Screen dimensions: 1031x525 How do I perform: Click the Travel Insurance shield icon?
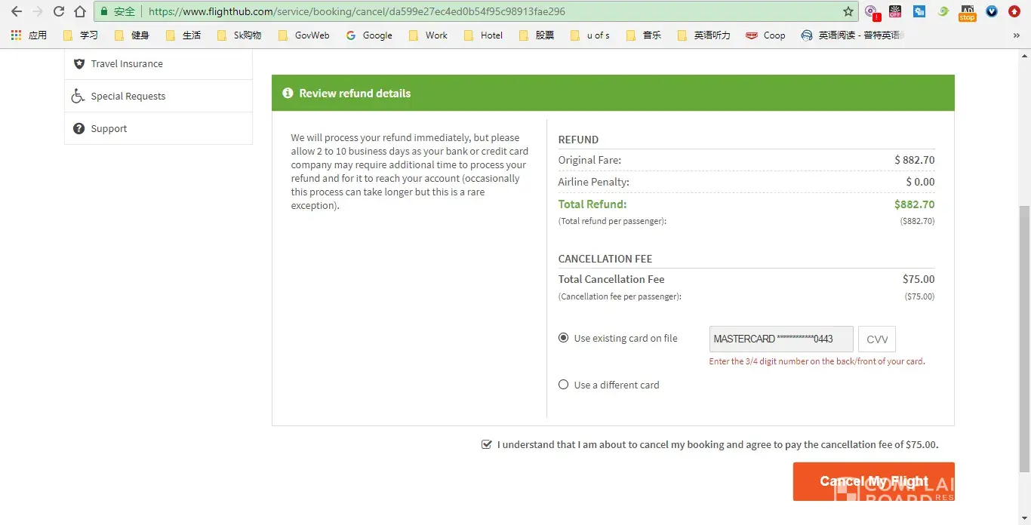[x=78, y=63]
